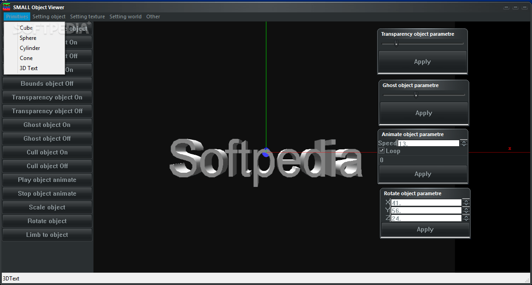Enable Ghost object On
The width and height of the screenshot is (532, 285).
47,125
